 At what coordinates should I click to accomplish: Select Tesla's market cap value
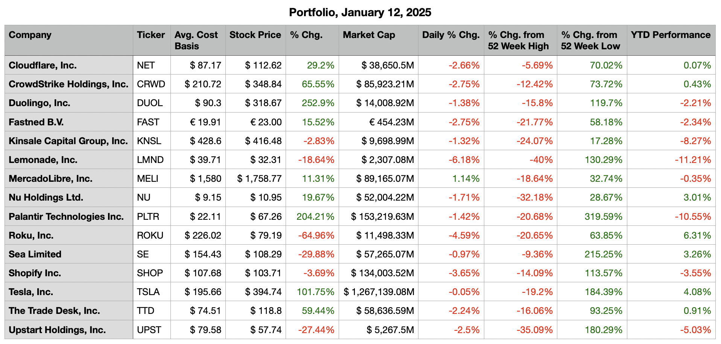tap(379, 292)
